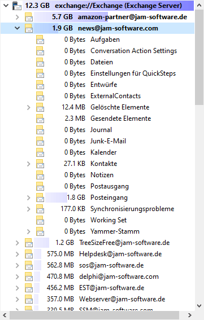Click the Journal folder icon

[x=40, y=130]
